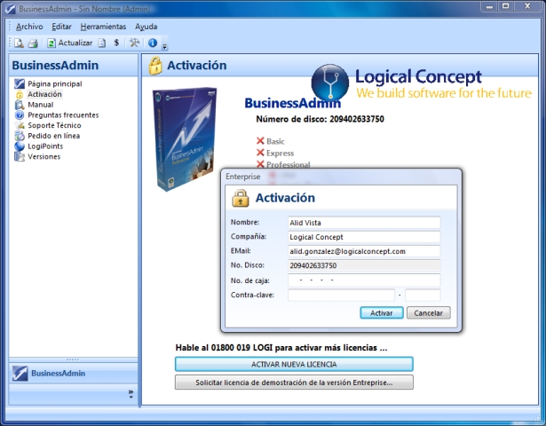Click the Activar button
This screenshot has height=426, width=546.
pos(382,312)
